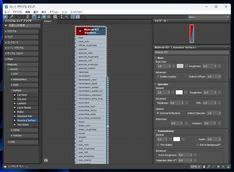The height and width of the screenshot is (172, 234).
Task: Pick material from object with eyedropper
Action: pyautogui.click(x=11, y=17)
